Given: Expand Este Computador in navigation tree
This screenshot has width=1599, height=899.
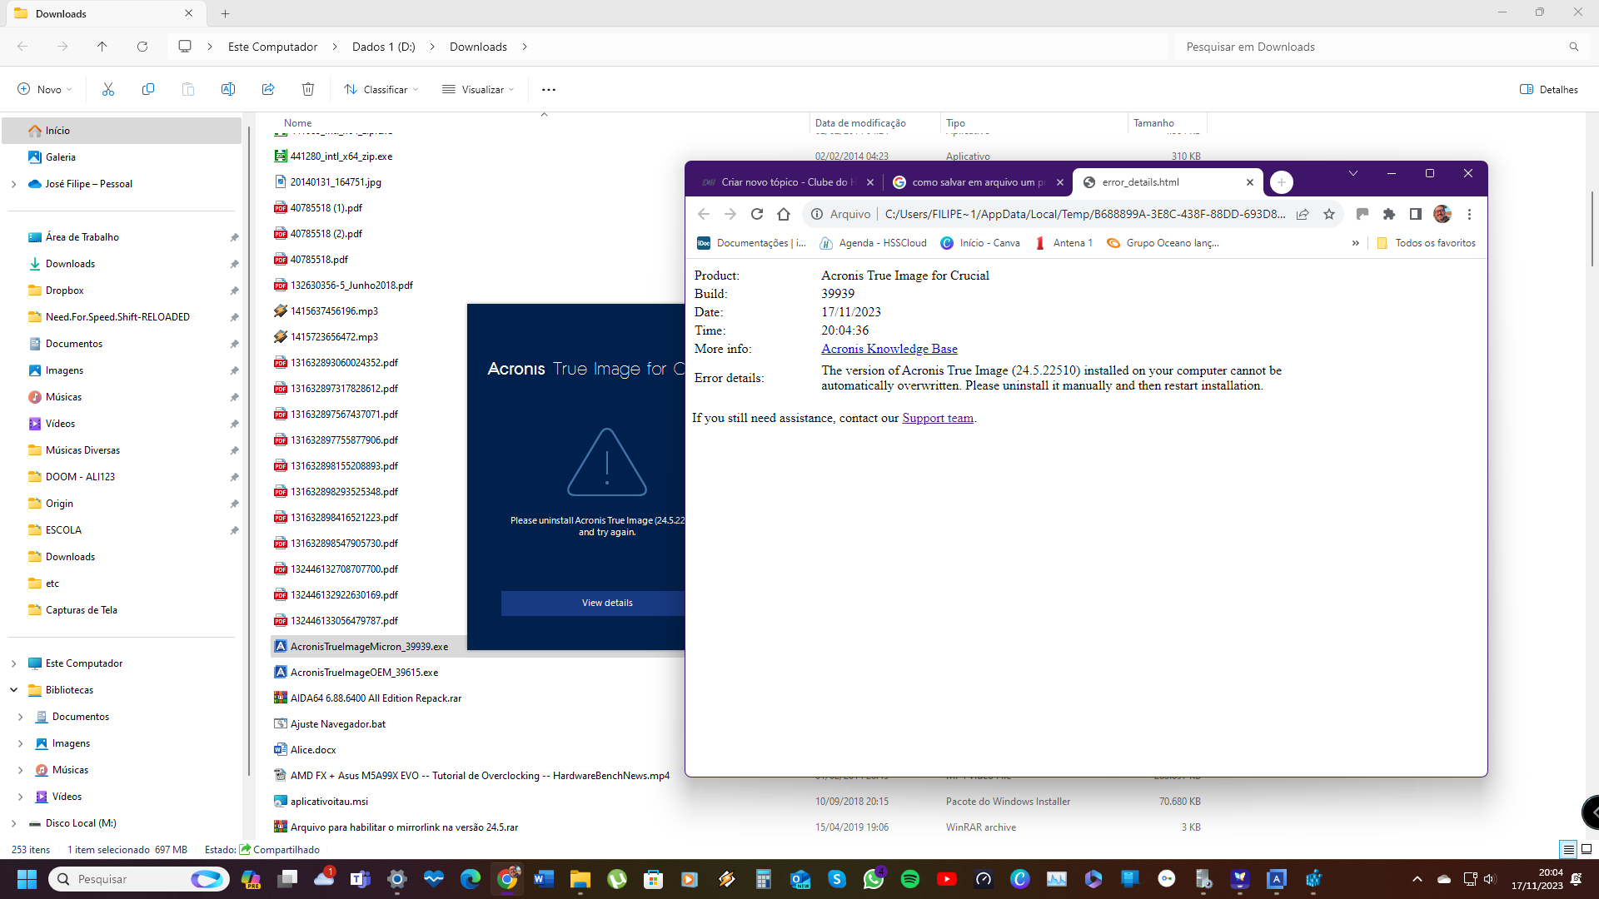Looking at the screenshot, I should tap(13, 663).
